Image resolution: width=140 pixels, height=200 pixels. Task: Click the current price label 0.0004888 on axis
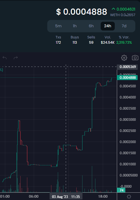(x=127, y=77)
